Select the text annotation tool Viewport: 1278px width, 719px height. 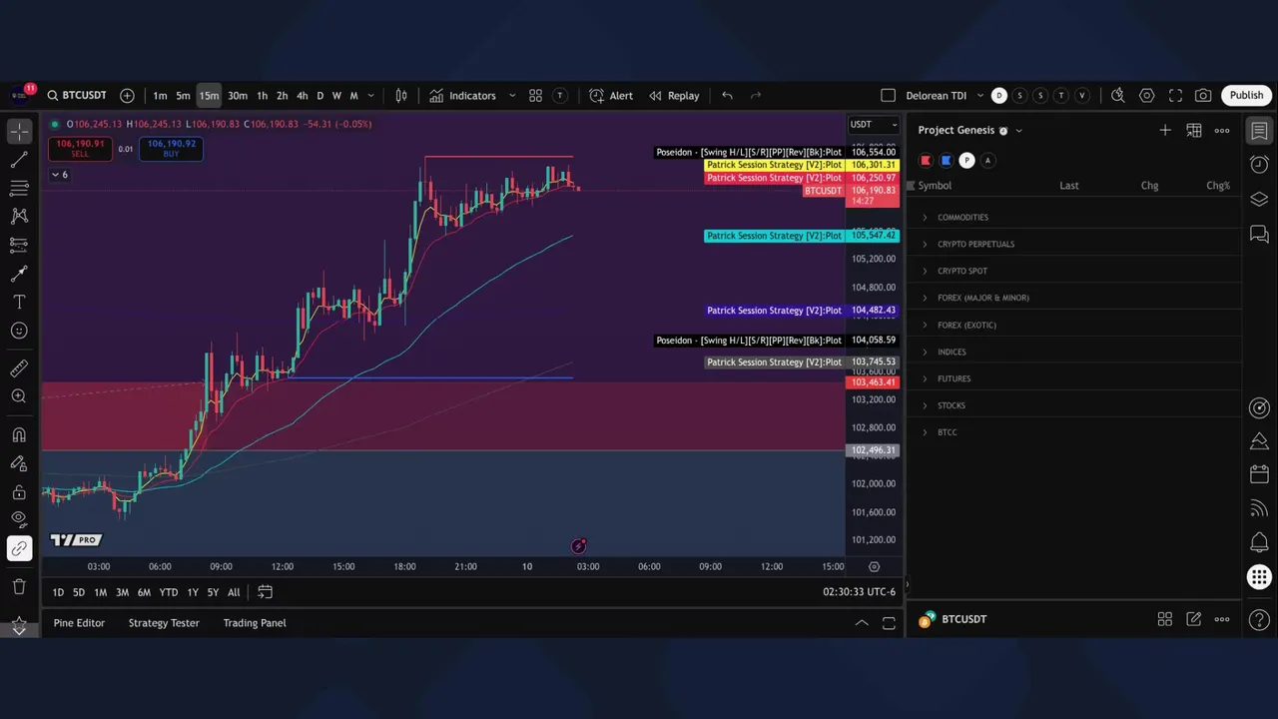point(19,302)
